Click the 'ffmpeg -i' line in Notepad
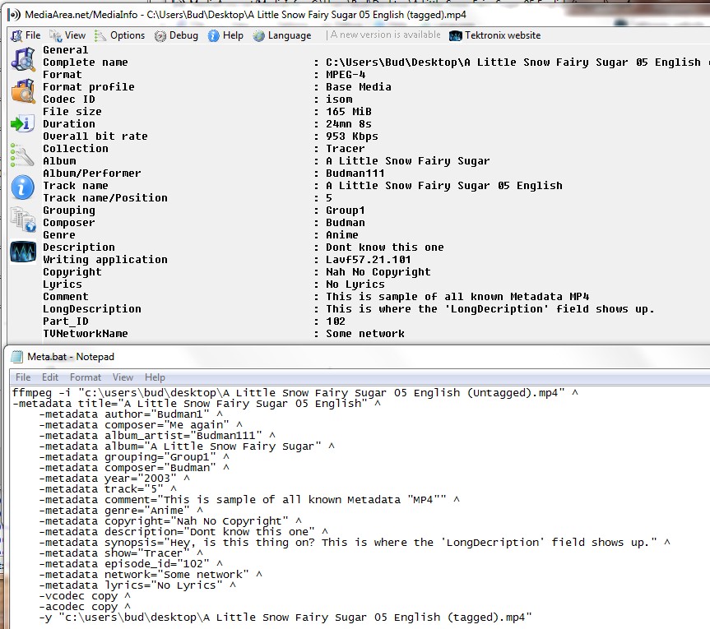This screenshot has width=710, height=629. point(295,392)
